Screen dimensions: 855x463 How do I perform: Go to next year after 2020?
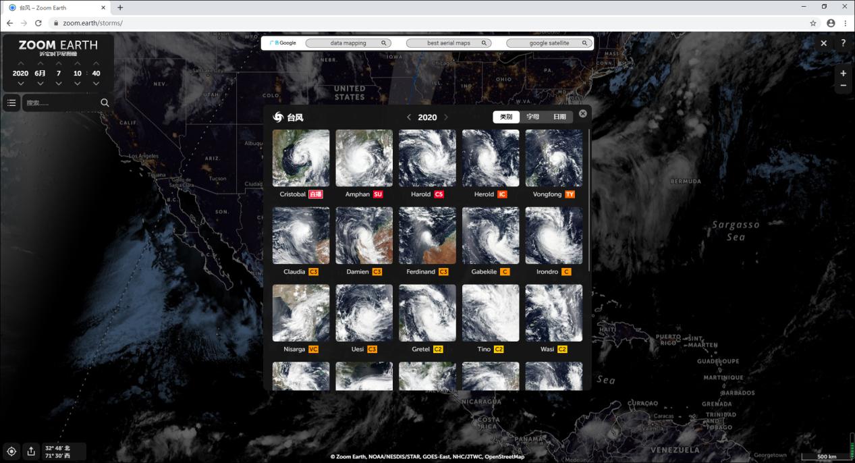(x=446, y=117)
